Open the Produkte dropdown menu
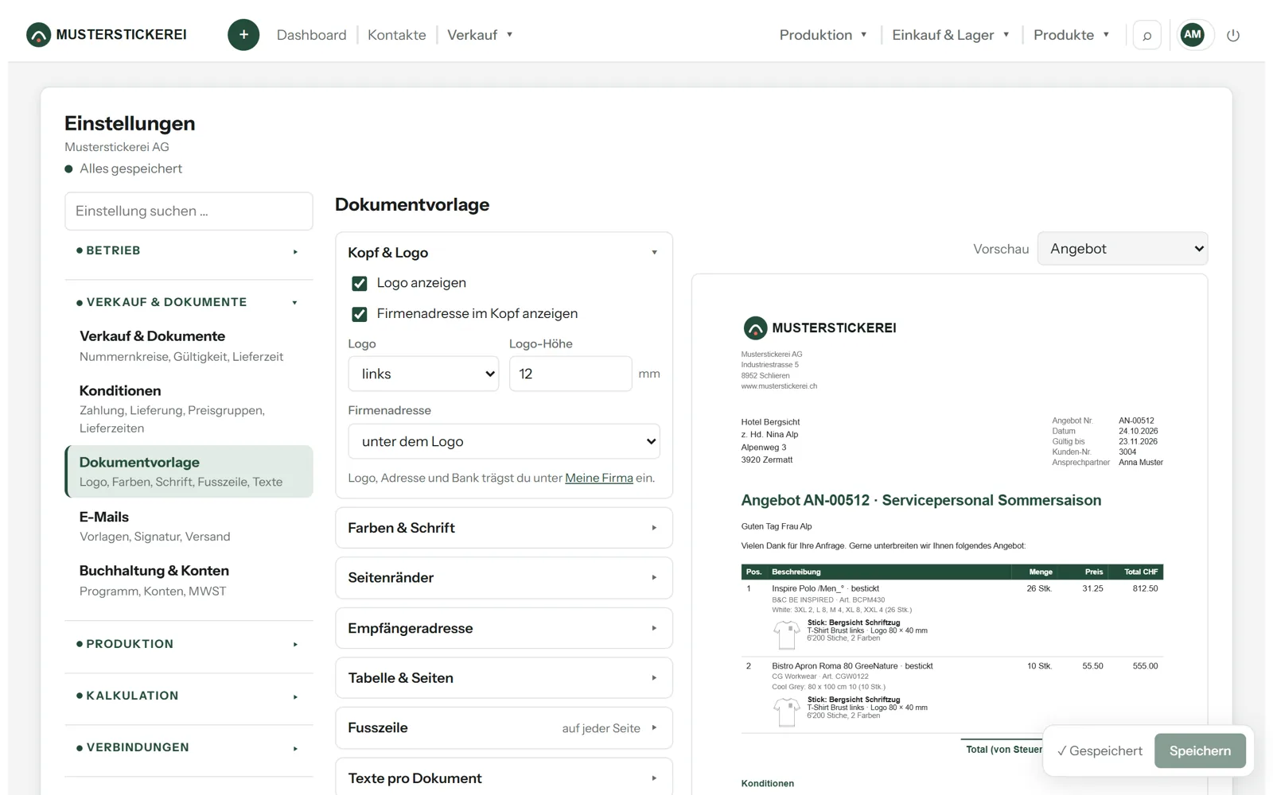This screenshot has width=1273, height=795. pyautogui.click(x=1071, y=35)
